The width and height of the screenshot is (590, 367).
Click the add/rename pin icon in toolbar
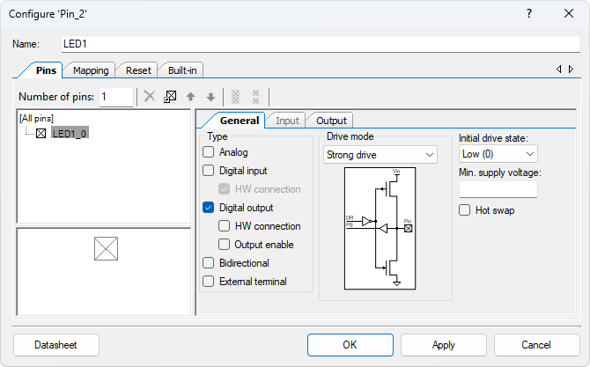170,97
